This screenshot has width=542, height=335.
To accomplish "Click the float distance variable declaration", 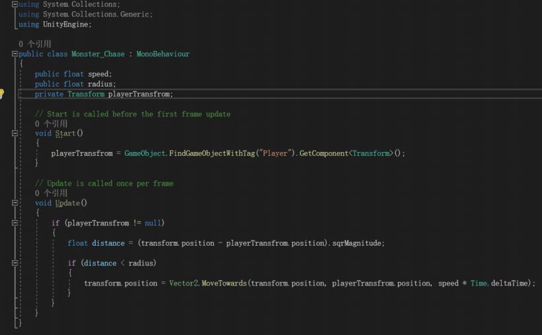I will pos(96,243).
